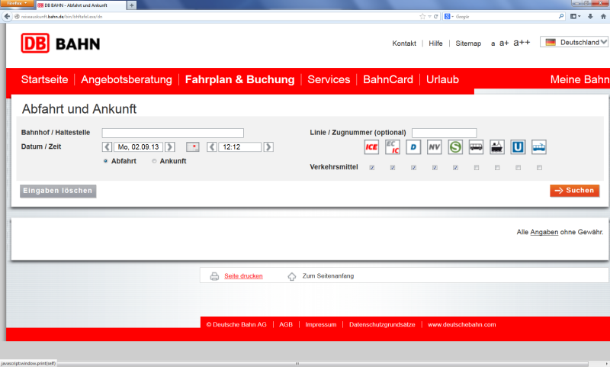Click the Bahnhof / Haltestelle input field
Image resolution: width=610 pixels, height=367 pixels.
coord(173,133)
